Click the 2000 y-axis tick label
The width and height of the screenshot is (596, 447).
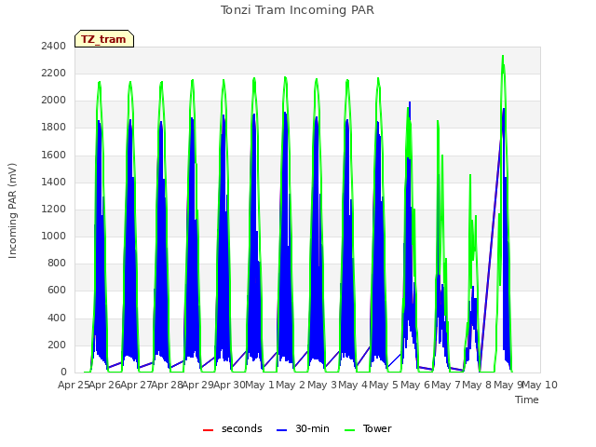click(54, 101)
